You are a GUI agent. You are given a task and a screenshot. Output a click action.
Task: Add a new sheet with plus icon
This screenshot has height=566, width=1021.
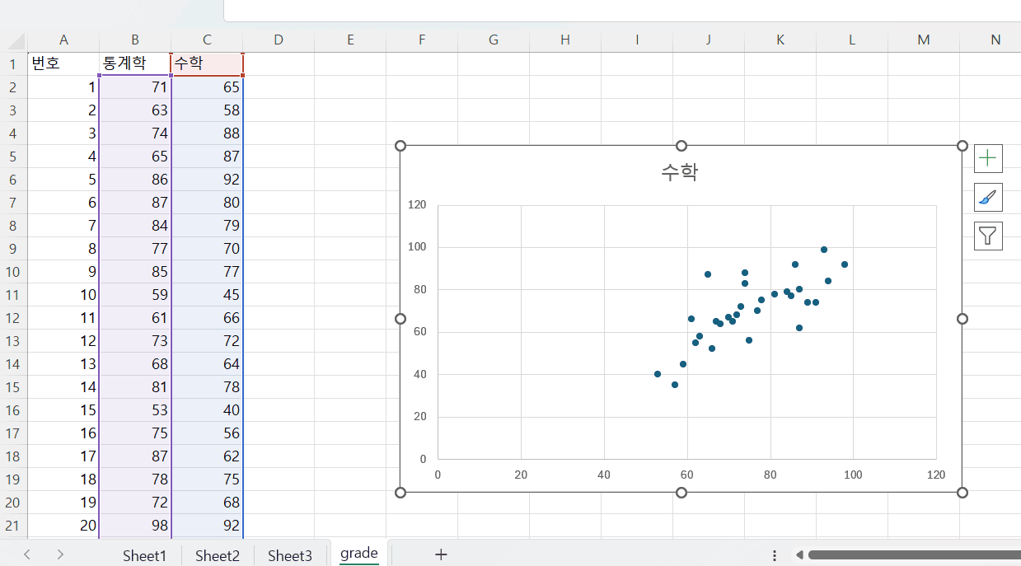click(441, 554)
